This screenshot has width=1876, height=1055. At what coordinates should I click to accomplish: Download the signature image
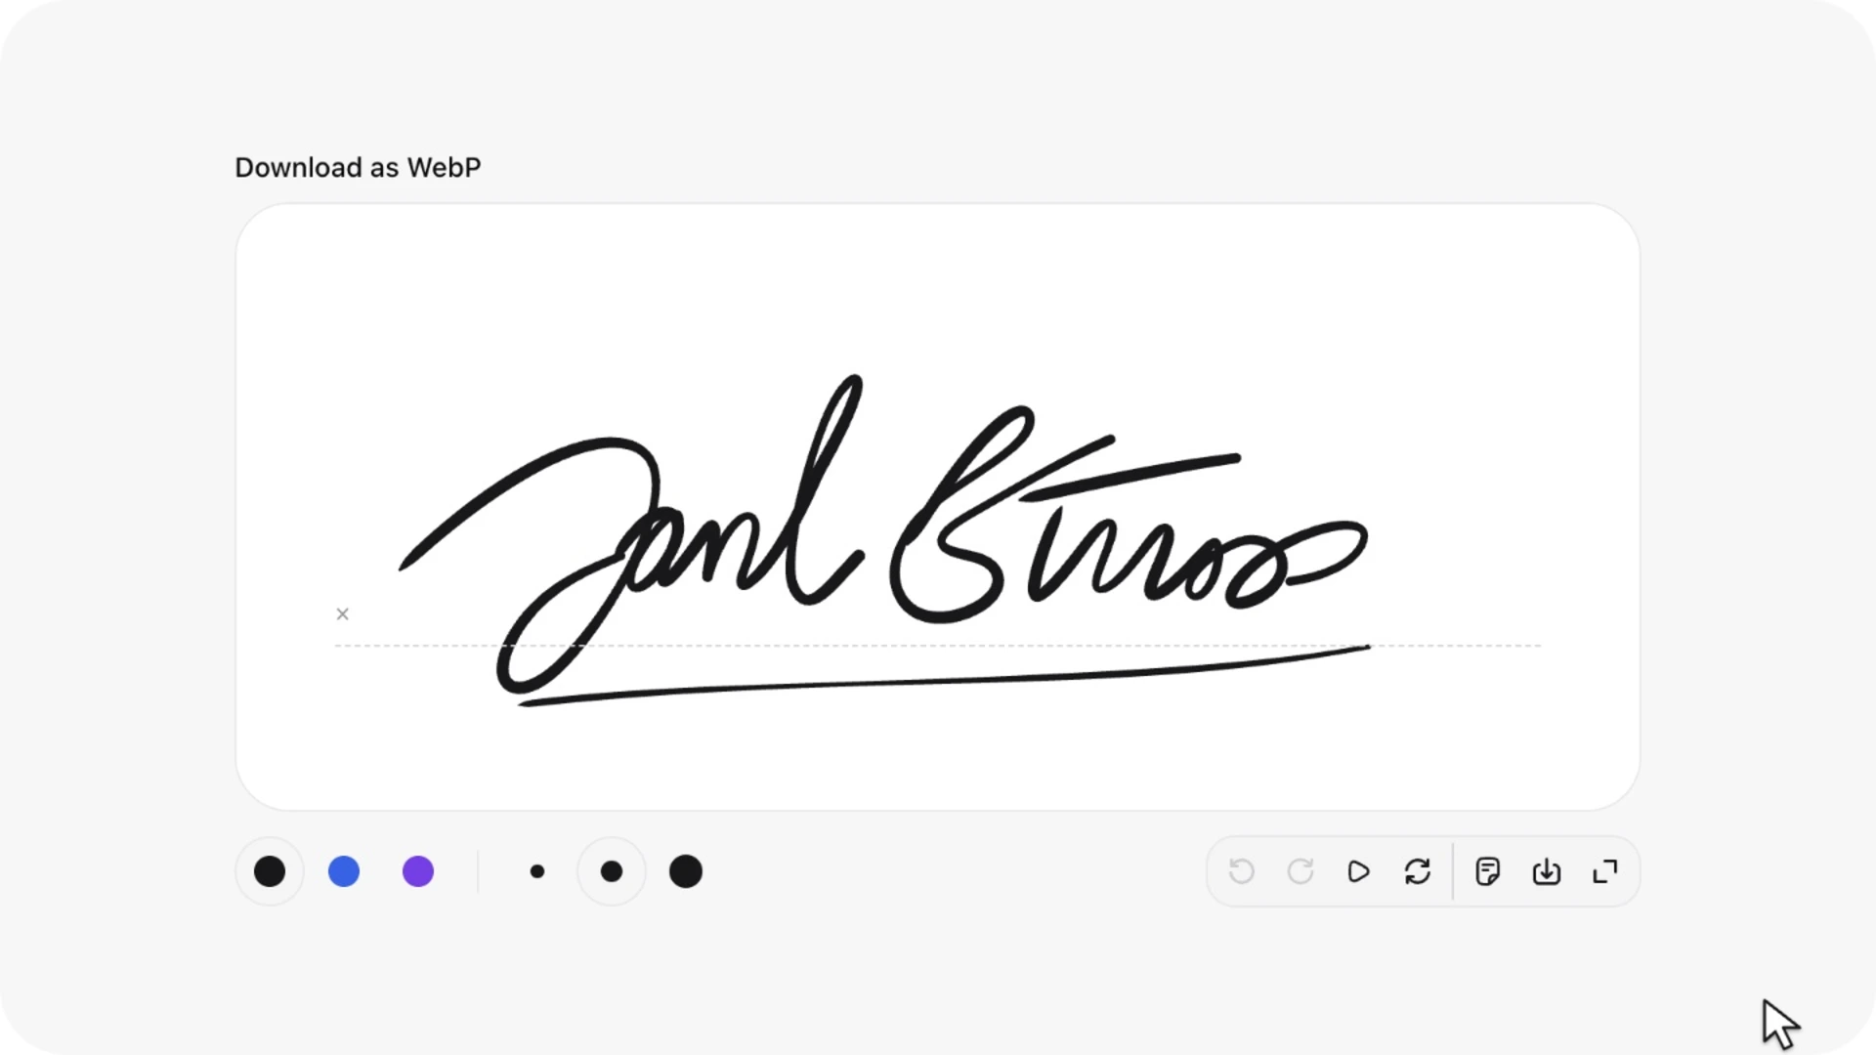1547,871
